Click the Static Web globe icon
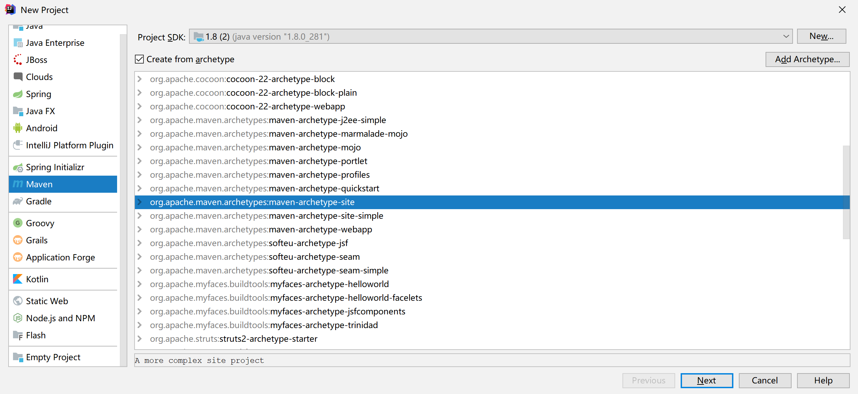The image size is (858, 394). coord(18,301)
